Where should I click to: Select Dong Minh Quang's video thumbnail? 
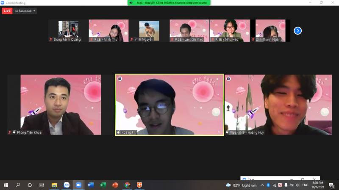click(68, 30)
